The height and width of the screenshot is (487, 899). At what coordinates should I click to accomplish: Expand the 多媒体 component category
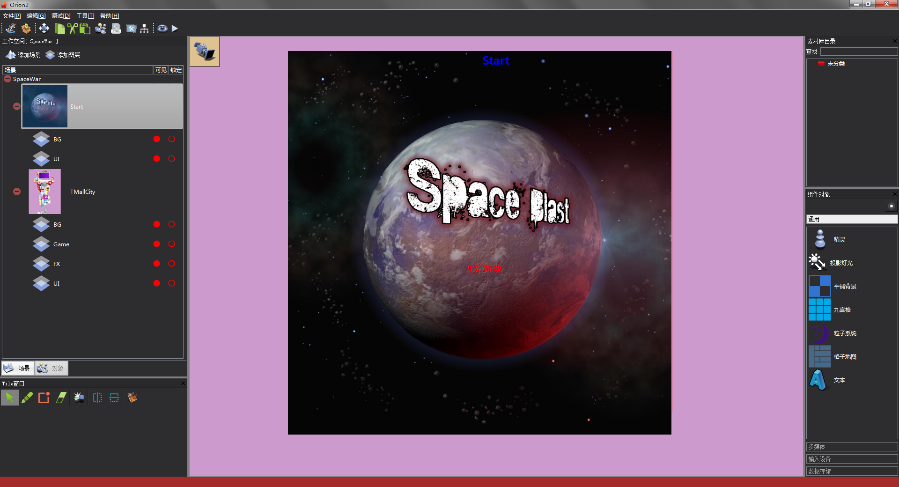point(851,447)
